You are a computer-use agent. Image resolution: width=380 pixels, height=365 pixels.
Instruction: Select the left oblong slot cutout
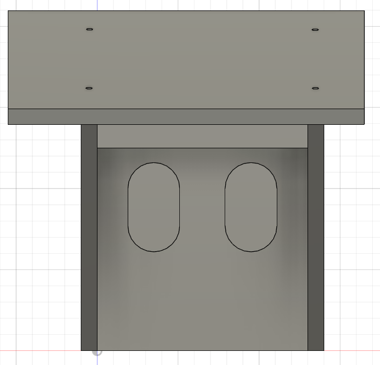[154, 207]
